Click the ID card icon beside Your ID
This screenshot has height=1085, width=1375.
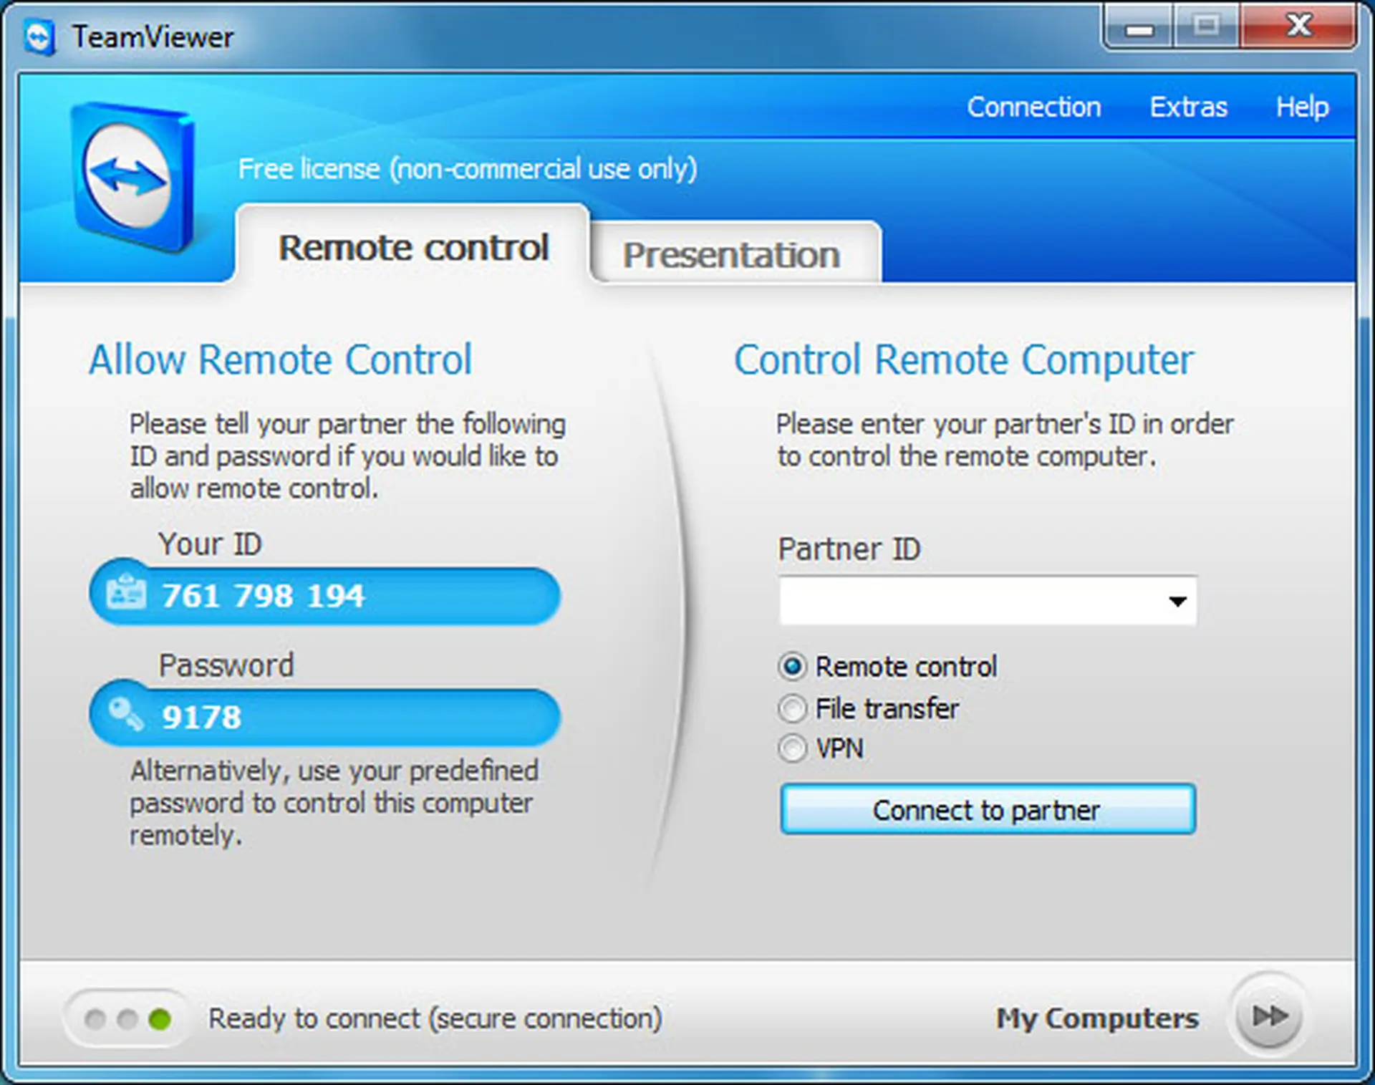coord(126,592)
